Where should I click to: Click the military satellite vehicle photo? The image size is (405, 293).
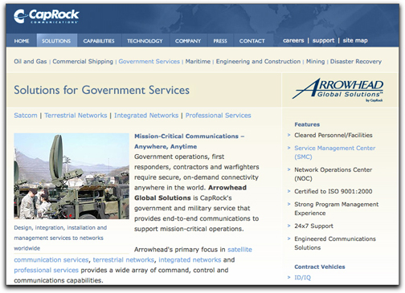tap(72, 176)
